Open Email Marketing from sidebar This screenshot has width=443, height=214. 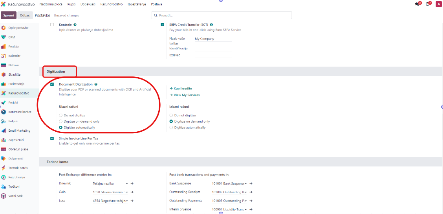coord(4,131)
